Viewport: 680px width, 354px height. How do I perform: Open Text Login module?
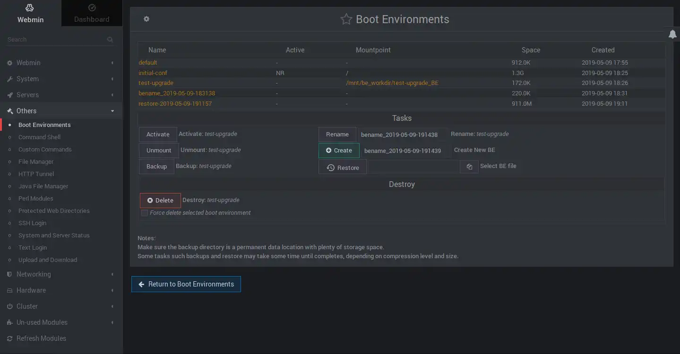tap(33, 247)
